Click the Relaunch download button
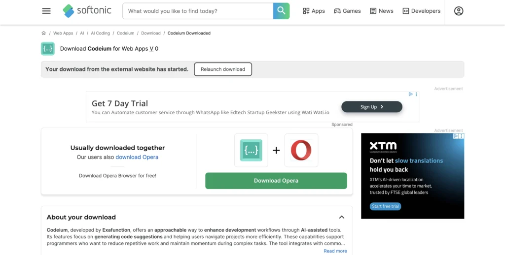 (x=223, y=69)
